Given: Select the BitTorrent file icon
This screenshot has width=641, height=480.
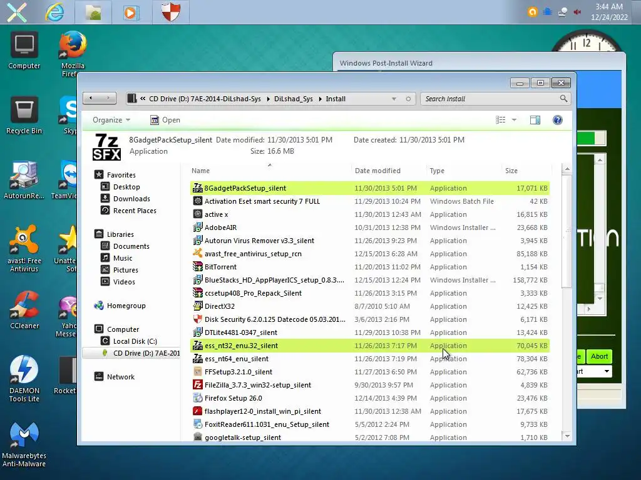Looking at the screenshot, I should [x=198, y=266].
